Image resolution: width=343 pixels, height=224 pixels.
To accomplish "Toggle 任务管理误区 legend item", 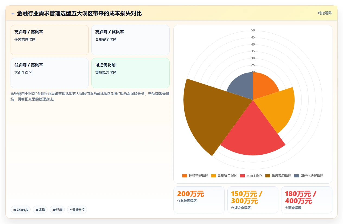I will click(x=195, y=176).
